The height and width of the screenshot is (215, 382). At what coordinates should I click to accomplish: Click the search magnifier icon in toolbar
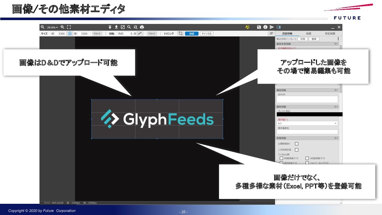coord(129,27)
